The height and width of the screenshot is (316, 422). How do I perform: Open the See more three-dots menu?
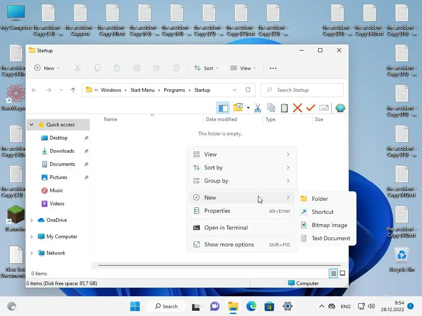pos(273,68)
